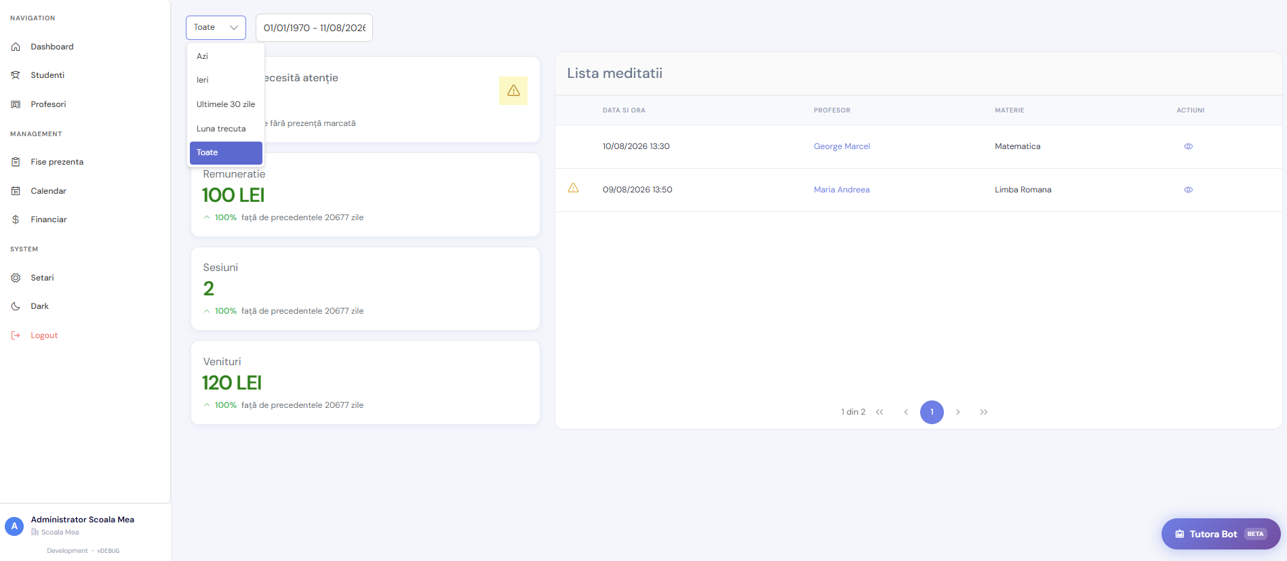Viewport: 1287px width, 561px height.
Task: Click the Logout arrow icon
Action: point(16,335)
